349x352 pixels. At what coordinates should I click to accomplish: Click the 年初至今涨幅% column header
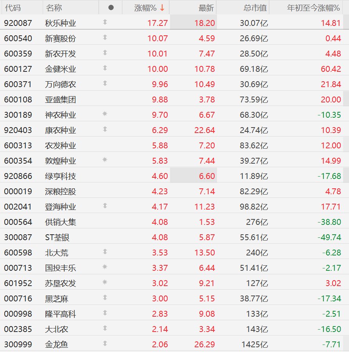313,8
